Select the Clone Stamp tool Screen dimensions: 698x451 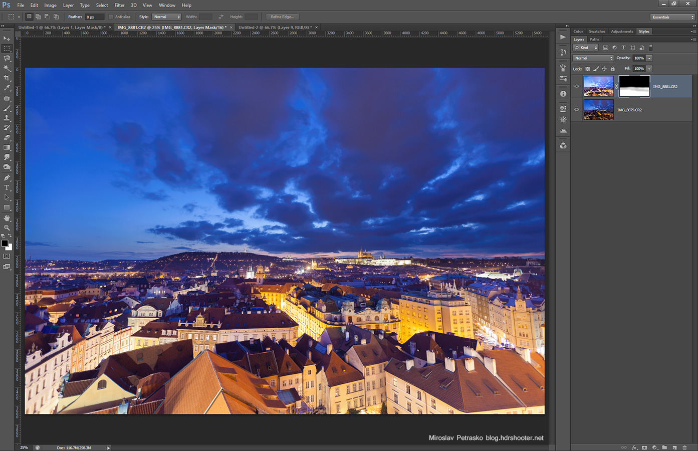[7, 118]
